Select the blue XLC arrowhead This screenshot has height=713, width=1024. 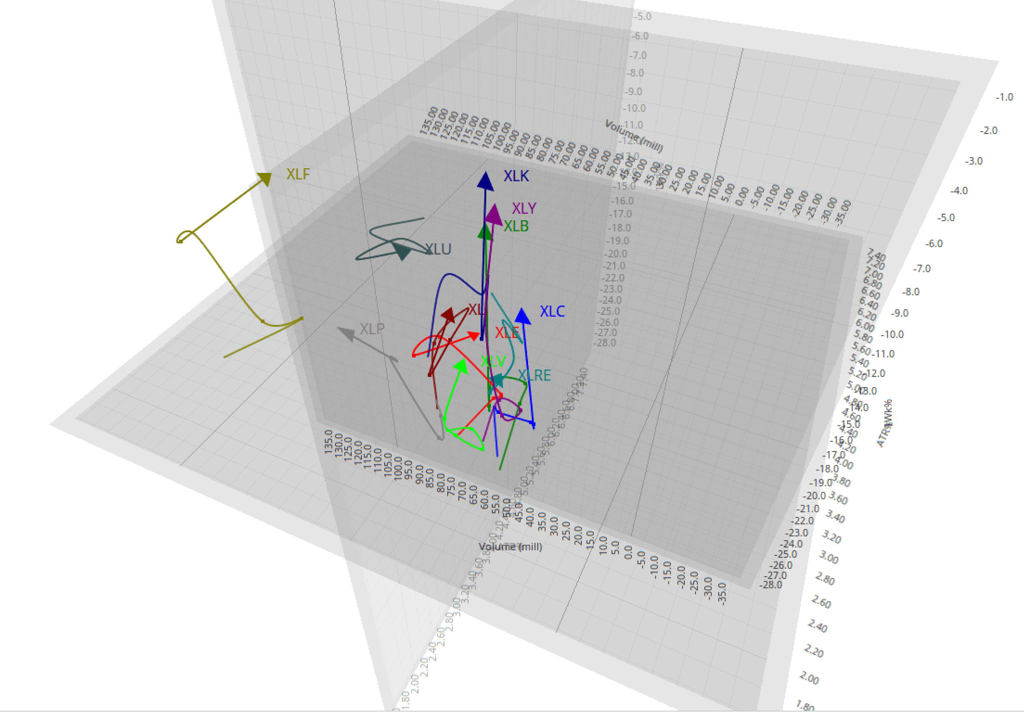523,316
